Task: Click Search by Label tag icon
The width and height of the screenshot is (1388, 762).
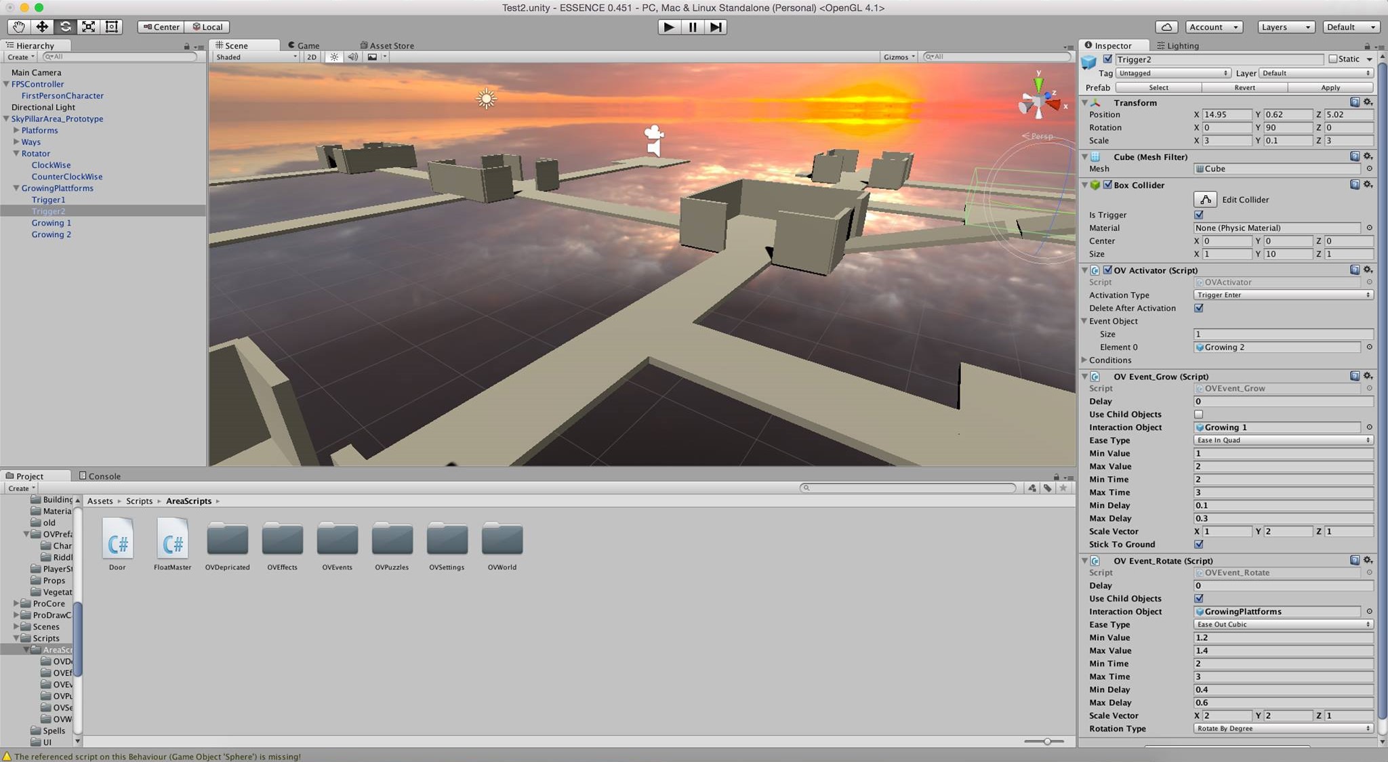Action: click(x=1048, y=488)
